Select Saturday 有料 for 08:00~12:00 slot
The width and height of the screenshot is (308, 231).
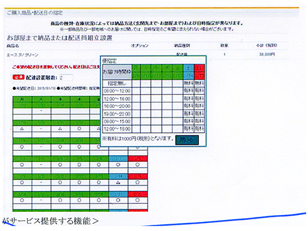[x=188, y=91]
